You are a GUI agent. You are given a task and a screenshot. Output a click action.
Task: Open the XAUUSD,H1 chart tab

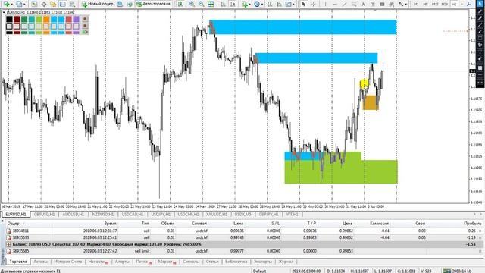pyautogui.click(x=216, y=214)
